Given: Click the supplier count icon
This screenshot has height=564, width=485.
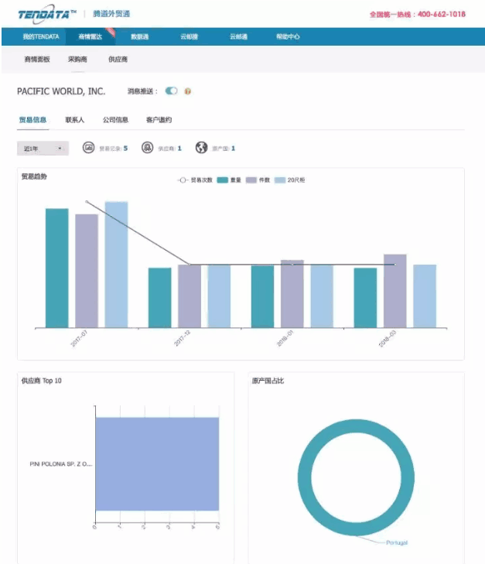Looking at the screenshot, I should coord(147,148).
